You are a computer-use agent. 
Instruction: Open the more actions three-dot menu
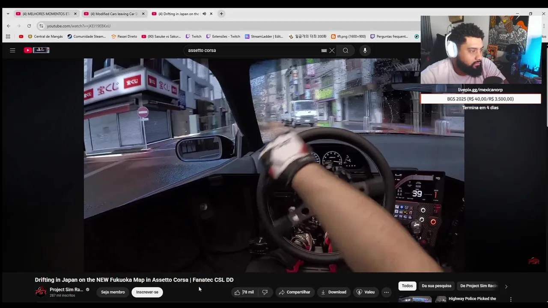pyautogui.click(x=386, y=292)
